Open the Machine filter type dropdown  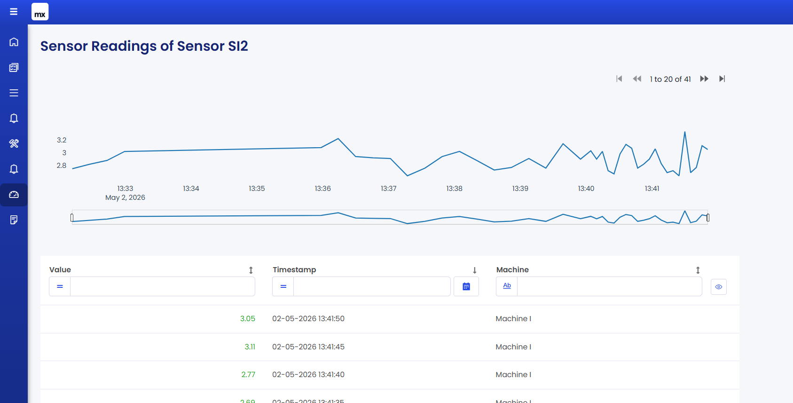(x=507, y=286)
